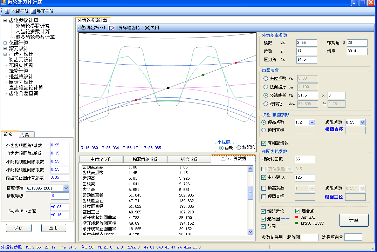
Task: Click the 中心距 A value field
Action: point(305,178)
